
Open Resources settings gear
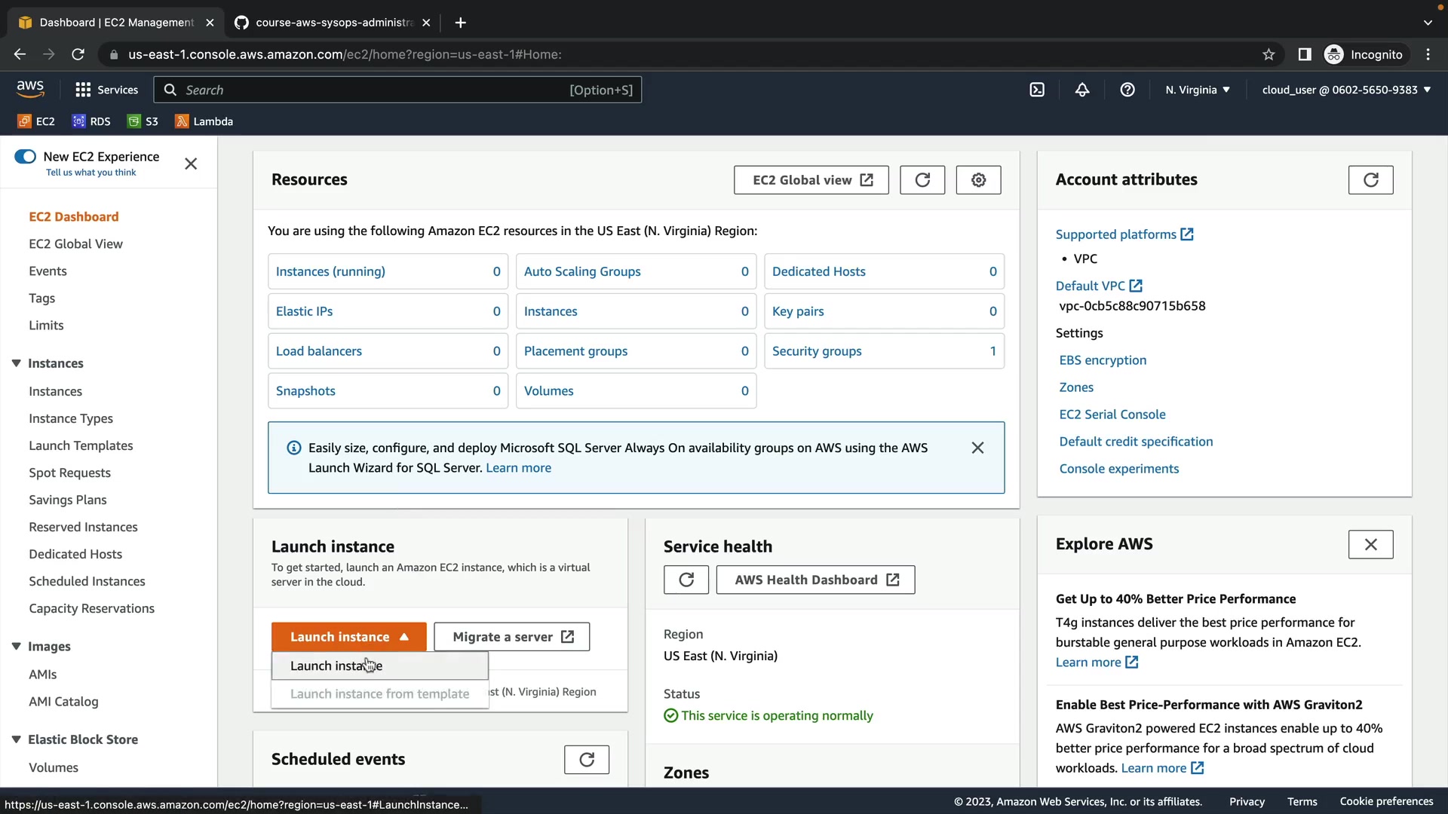click(x=978, y=180)
